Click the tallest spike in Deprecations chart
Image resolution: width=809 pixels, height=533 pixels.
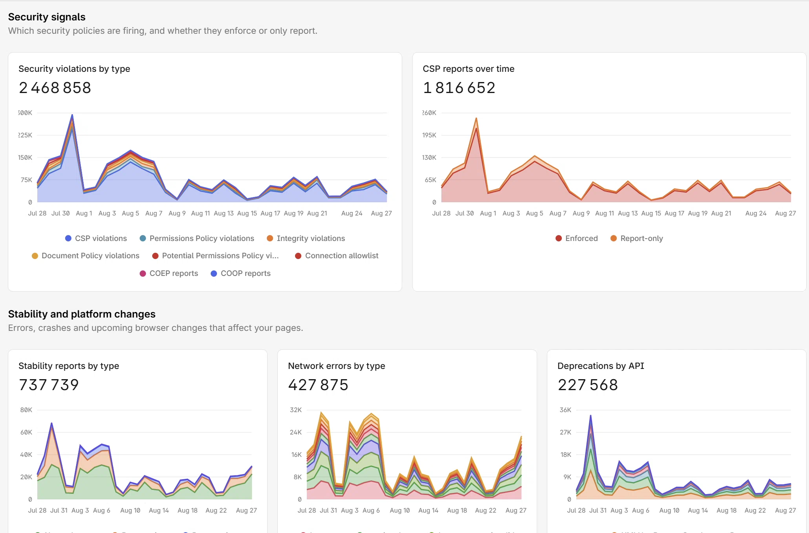(590, 416)
